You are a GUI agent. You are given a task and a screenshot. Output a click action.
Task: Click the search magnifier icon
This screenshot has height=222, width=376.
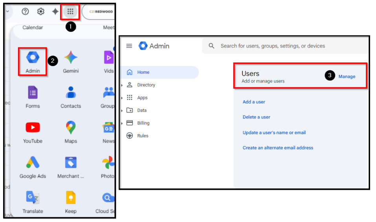point(211,46)
